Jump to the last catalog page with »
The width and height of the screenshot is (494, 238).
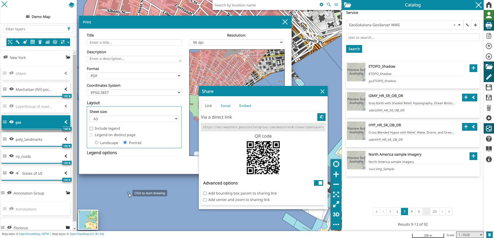449,211
